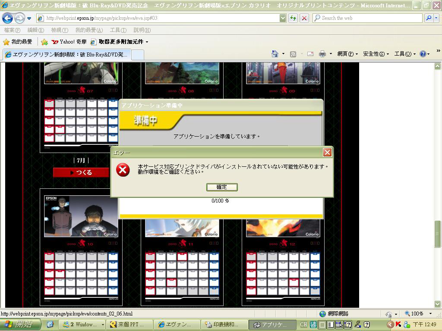Click the add to favorites bar icon
The width and height of the screenshot is (442, 331).
[x=44, y=42]
